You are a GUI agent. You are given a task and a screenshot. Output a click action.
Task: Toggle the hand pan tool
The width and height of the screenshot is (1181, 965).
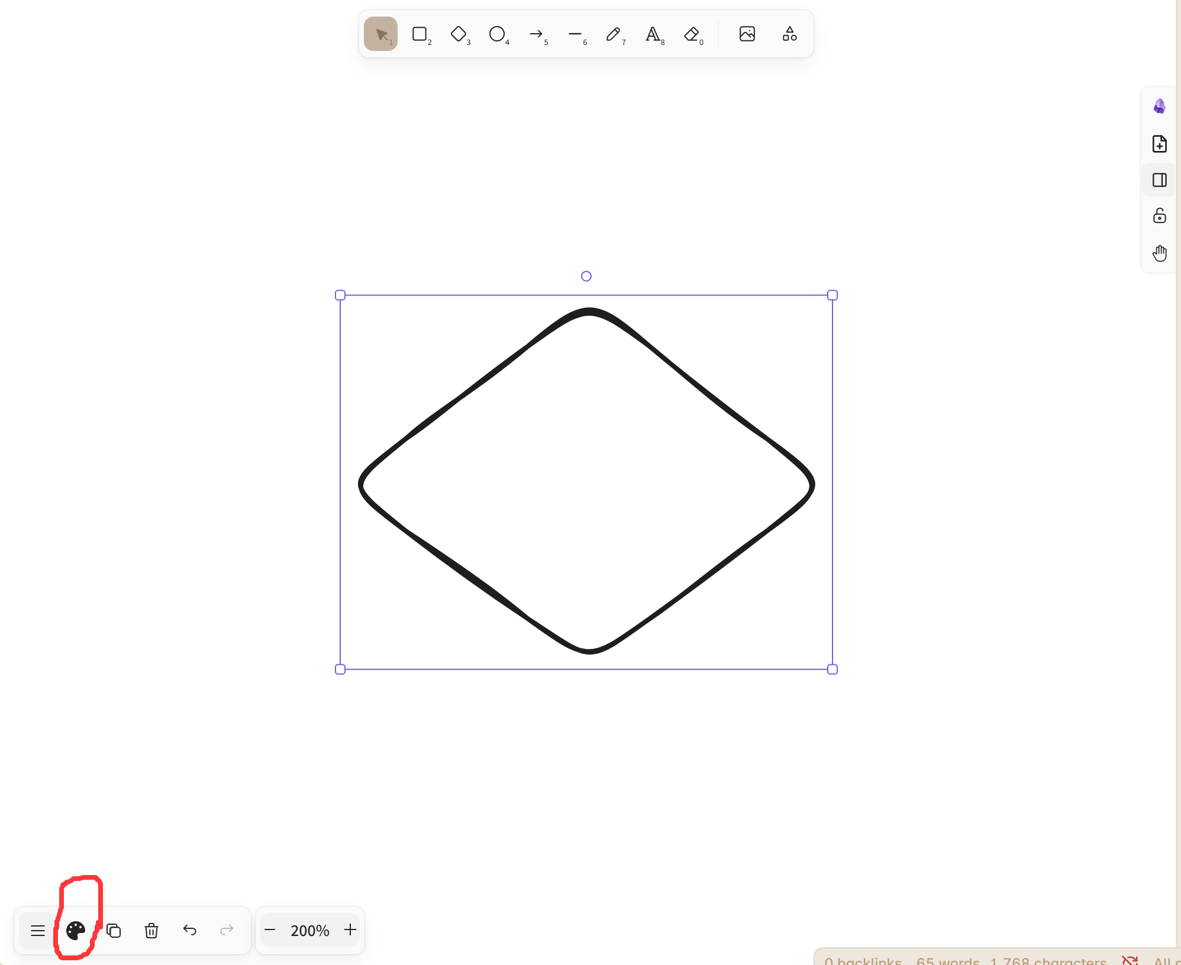[1159, 253]
